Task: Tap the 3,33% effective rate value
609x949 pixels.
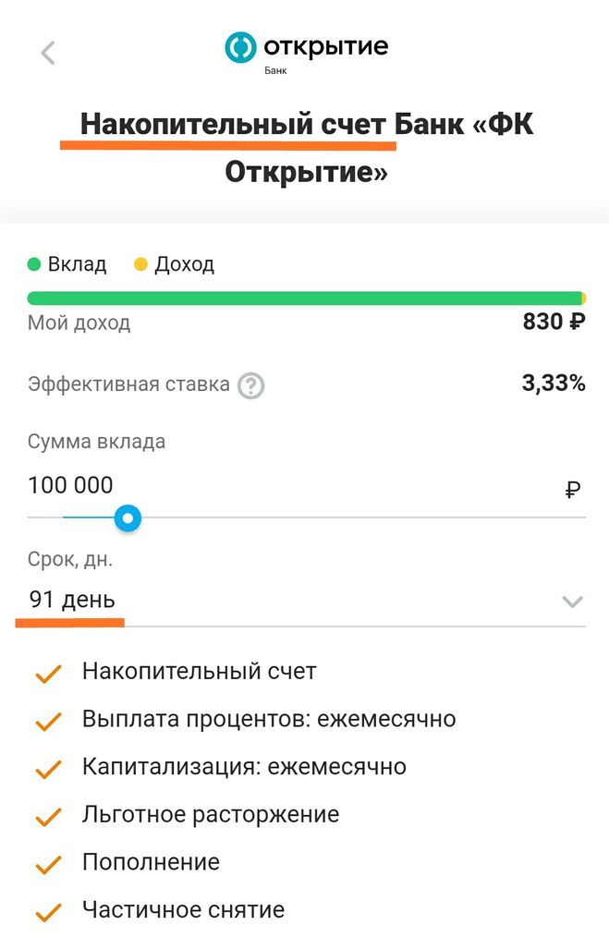Action: (x=554, y=383)
